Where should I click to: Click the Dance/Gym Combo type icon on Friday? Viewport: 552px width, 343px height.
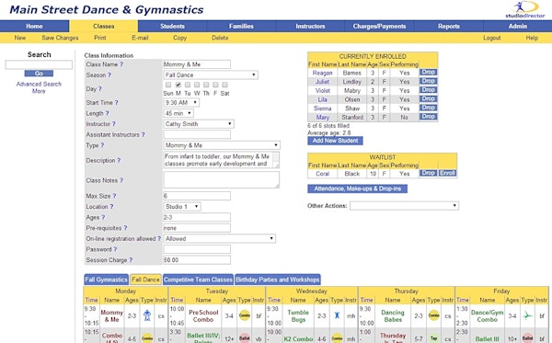[x=527, y=315]
